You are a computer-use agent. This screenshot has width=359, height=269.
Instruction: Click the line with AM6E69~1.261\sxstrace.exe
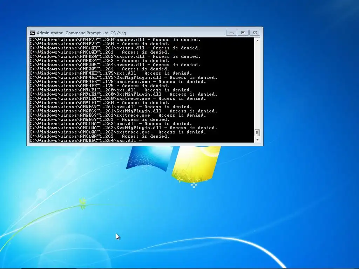pyautogui.click(x=118, y=115)
